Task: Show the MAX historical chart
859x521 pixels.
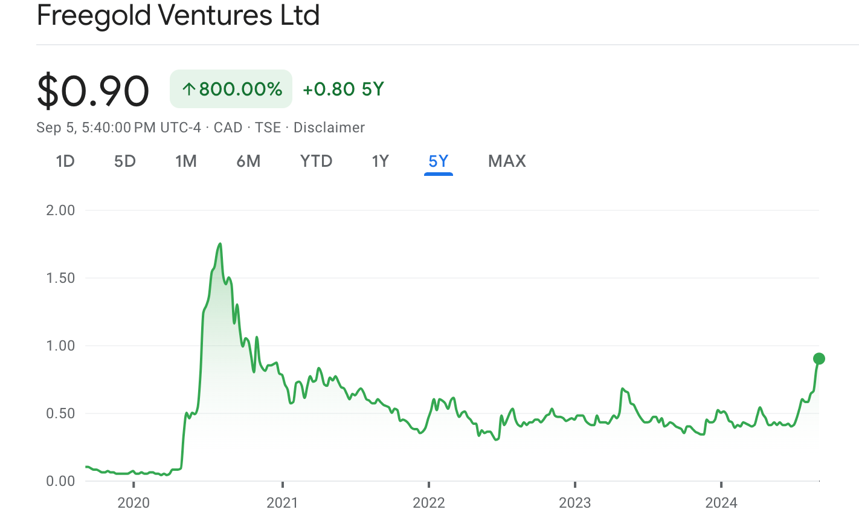Action: 507,161
